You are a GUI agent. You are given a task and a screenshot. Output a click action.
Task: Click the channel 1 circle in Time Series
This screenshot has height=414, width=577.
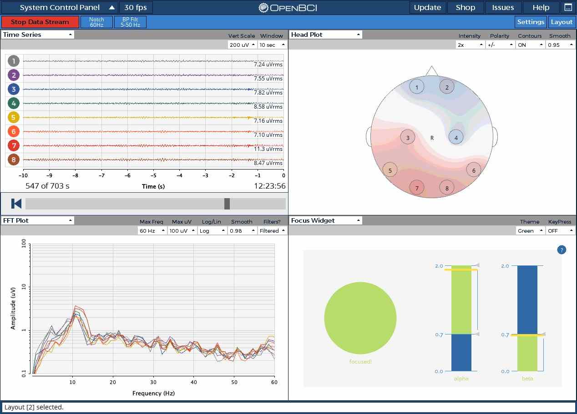13,61
